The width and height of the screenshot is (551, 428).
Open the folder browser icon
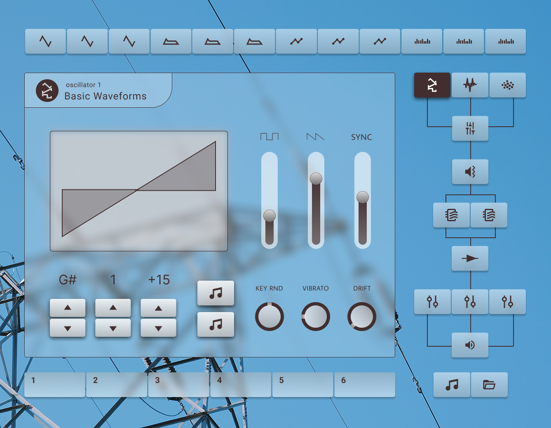[x=489, y=385]
